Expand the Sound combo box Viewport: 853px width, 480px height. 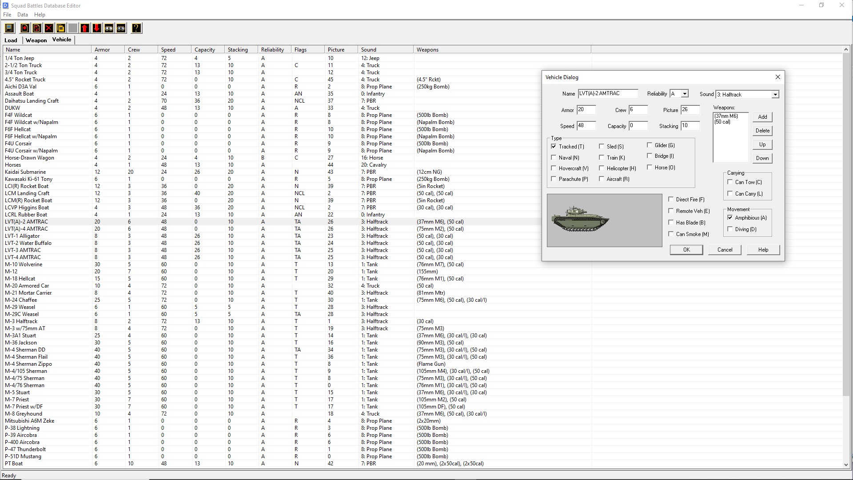pos(775,95)
